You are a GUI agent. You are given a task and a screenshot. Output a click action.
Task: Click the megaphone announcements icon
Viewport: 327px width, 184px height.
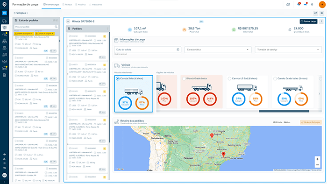306,4
